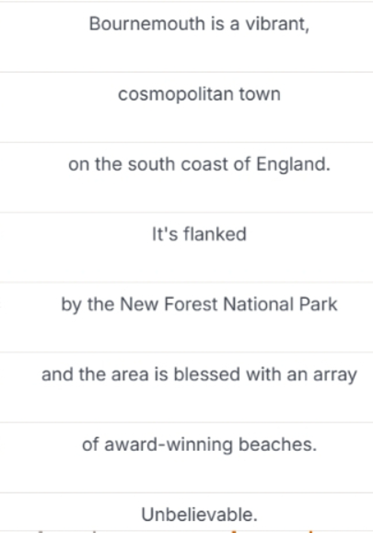
Task: Select 'and the area is blessed' caption row
Action: click(x=186, y=387)
